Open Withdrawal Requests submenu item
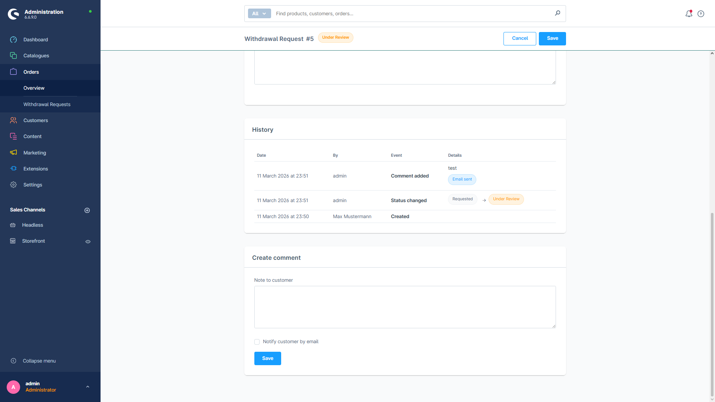Screen dimensions: 715x402 point(47,104)
